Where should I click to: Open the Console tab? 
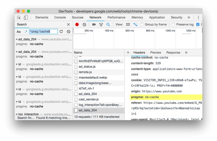(x=60, y=17)
